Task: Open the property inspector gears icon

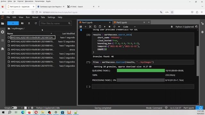Action: click(202, 24)
